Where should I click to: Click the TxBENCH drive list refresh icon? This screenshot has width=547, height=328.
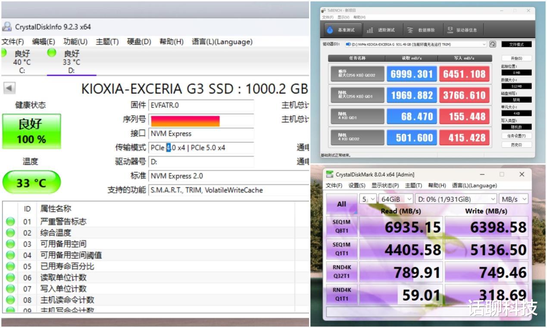coord(493,44)
